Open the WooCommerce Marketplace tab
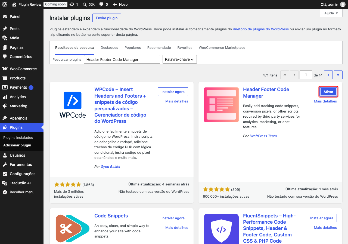Image resolution: width=348 pixels, height=244 pixels. (222, 47)
